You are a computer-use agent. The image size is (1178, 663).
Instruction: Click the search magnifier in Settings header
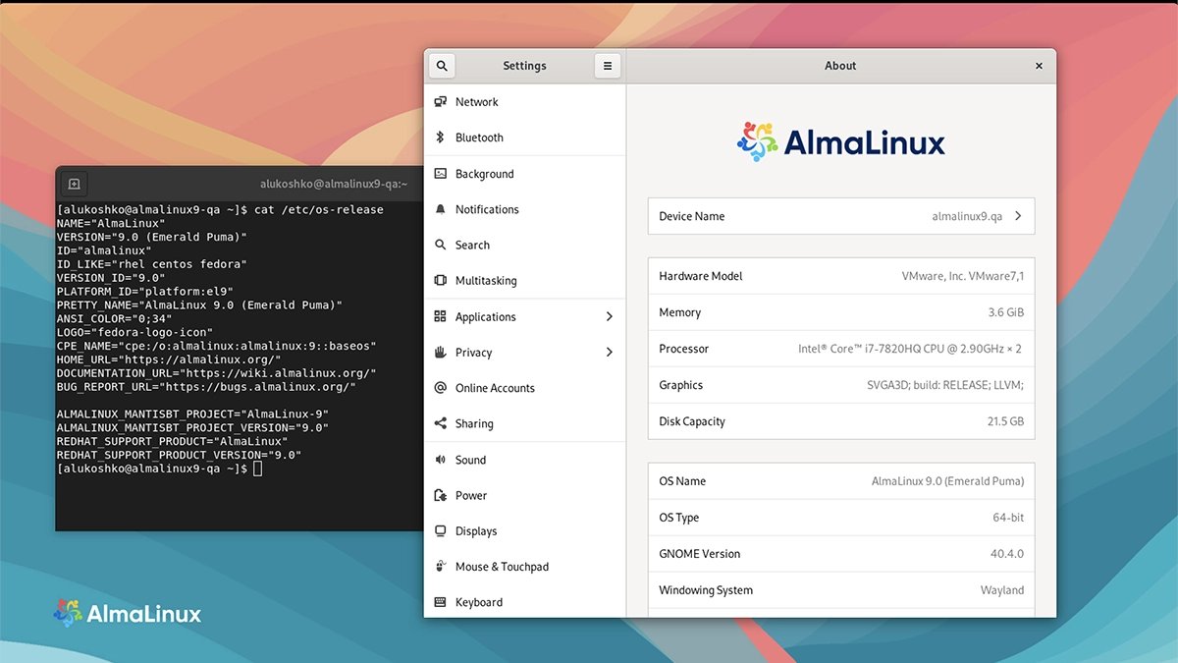point(441,65)
